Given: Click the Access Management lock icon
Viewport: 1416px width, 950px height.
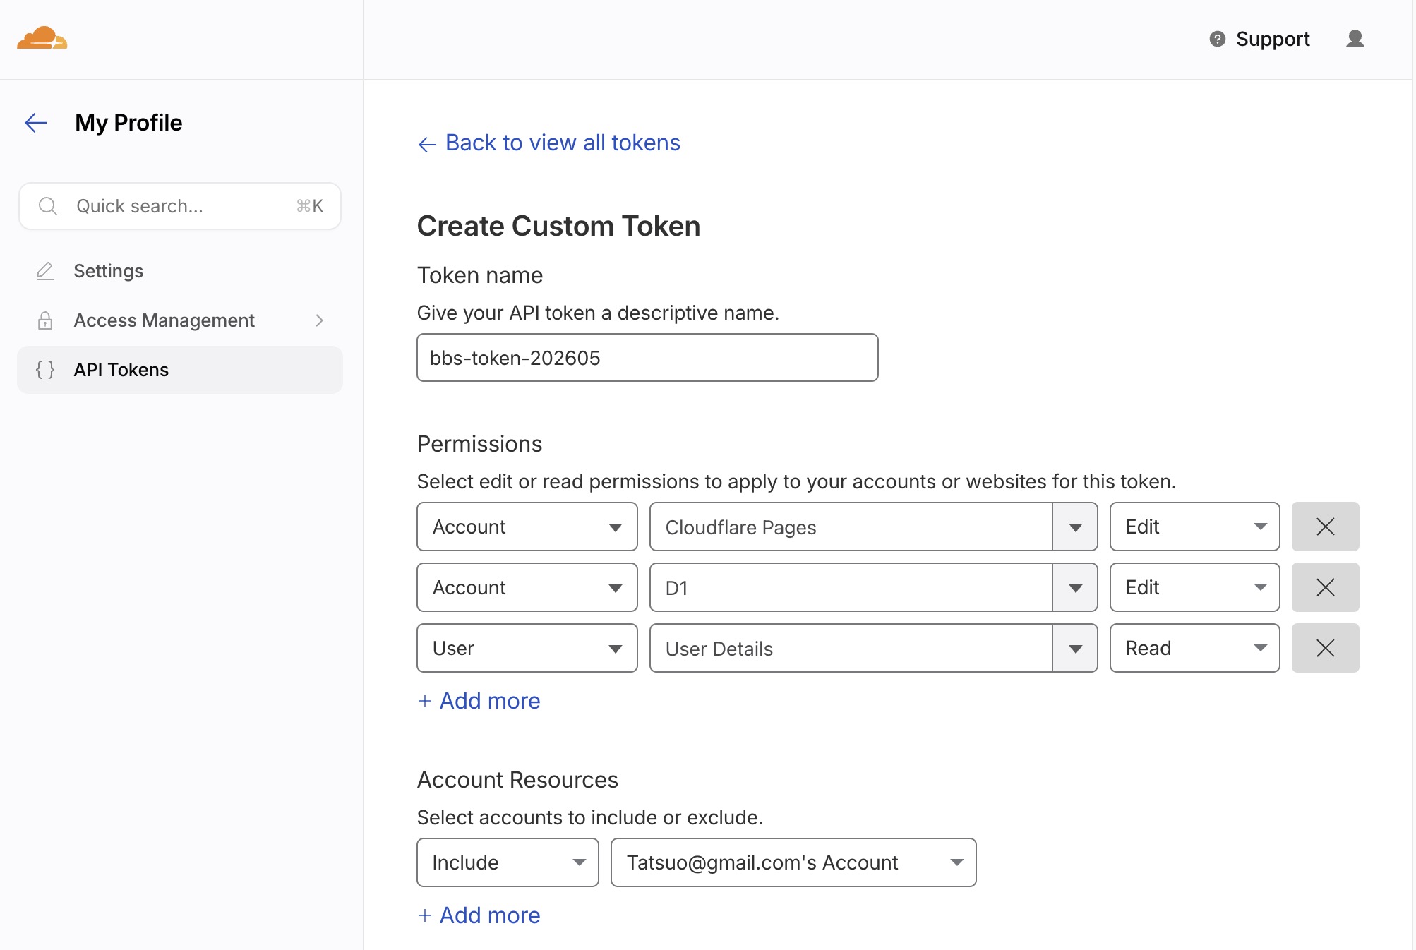Looking at the screenshot, I should coord(45,320).
